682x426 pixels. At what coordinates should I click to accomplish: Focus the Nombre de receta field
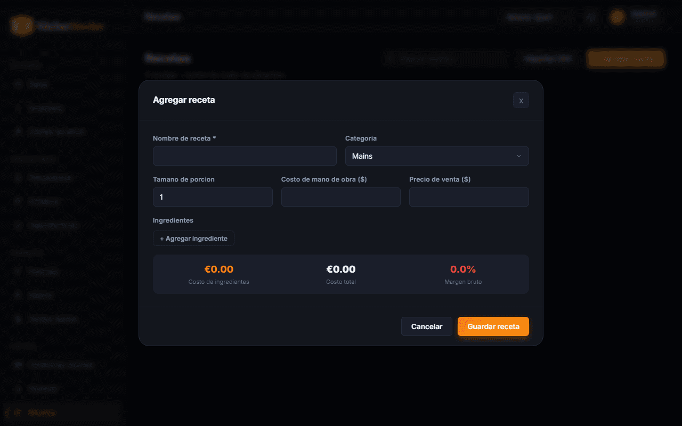click(x=245, y=156)
